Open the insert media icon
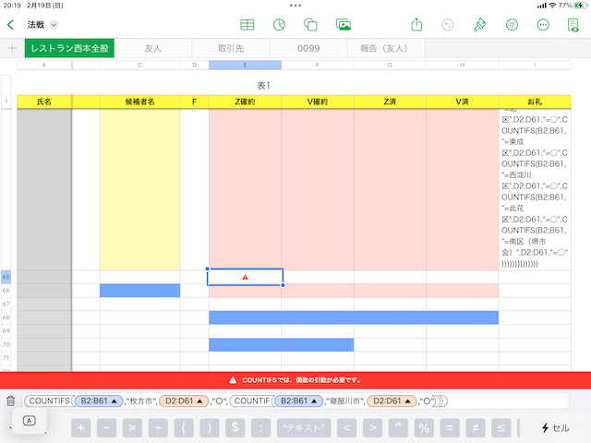591x443 pixels. coord(344,25)
